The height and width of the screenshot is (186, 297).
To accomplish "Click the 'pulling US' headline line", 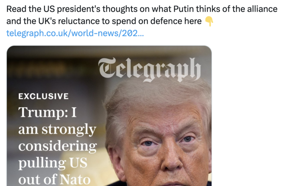I will 53,163.
